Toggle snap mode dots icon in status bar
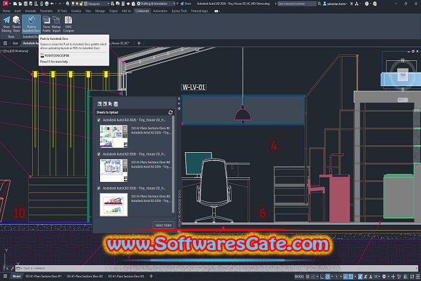 tap(313, 276)
